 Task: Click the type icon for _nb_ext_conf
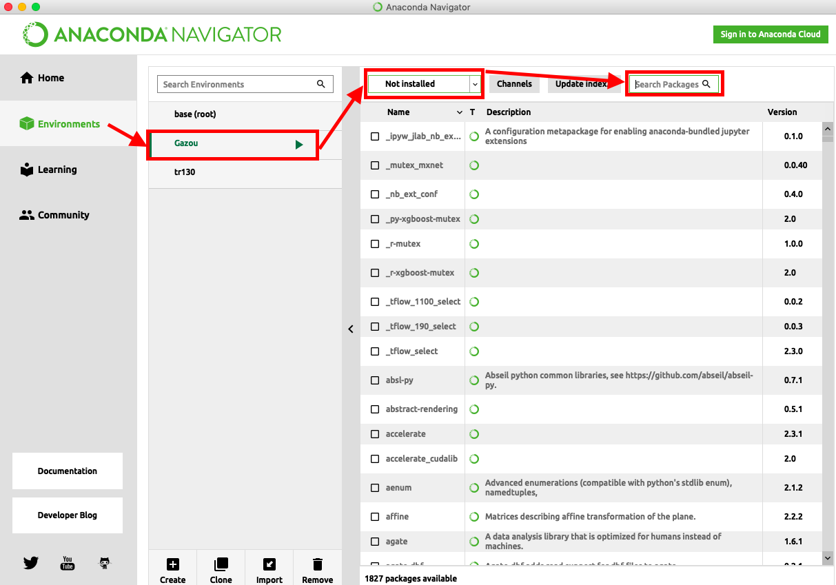[474, 194]
